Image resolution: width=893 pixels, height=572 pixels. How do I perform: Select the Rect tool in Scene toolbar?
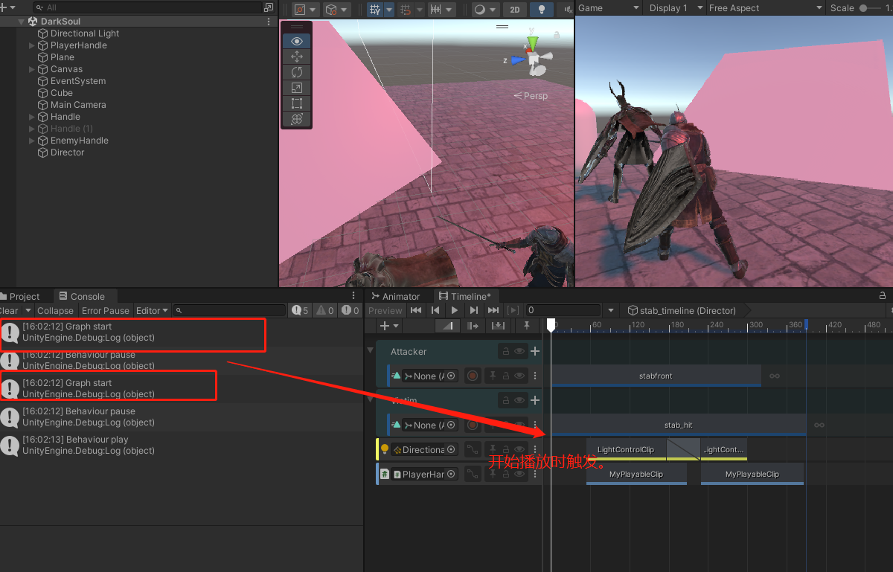[x=297, y=103]
